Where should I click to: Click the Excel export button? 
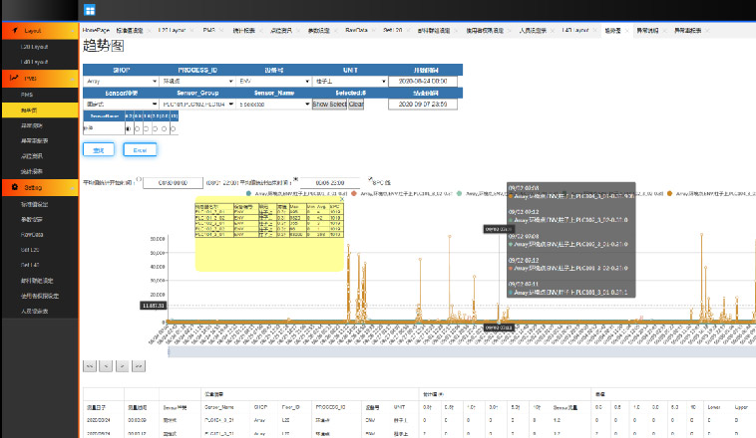coord(140,150)
